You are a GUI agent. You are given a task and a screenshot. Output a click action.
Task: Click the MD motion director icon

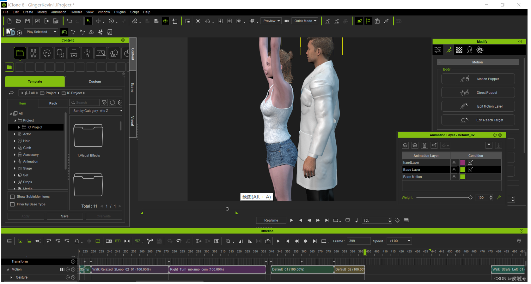click(x=10, y=32)
